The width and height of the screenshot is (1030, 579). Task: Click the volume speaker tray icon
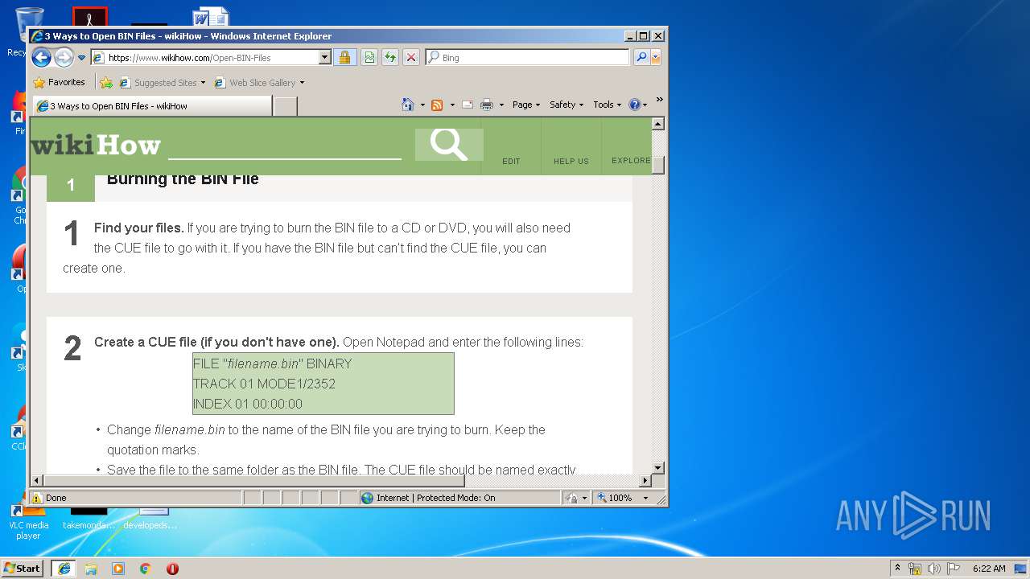click(x=933, y=569)
